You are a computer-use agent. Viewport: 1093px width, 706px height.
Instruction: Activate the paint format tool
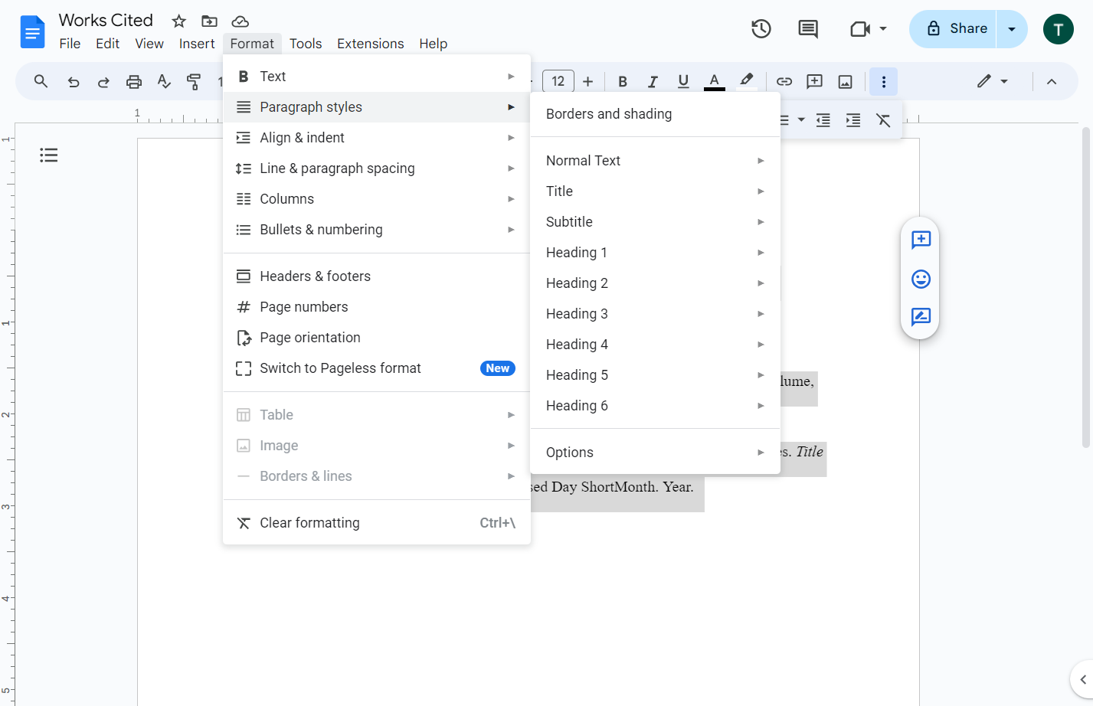[194, 81]
